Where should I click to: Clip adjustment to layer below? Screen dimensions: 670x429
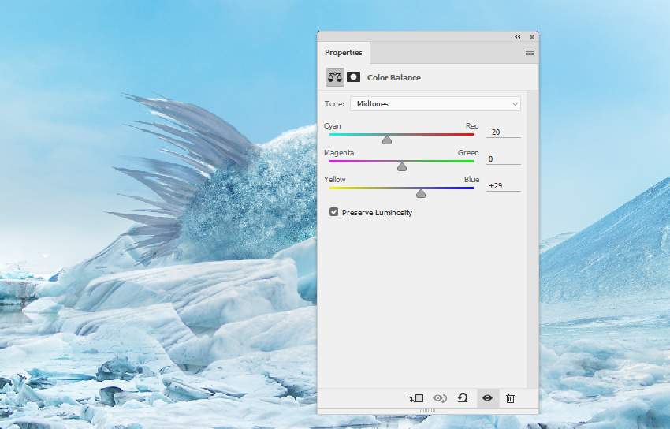pos(416,398)
